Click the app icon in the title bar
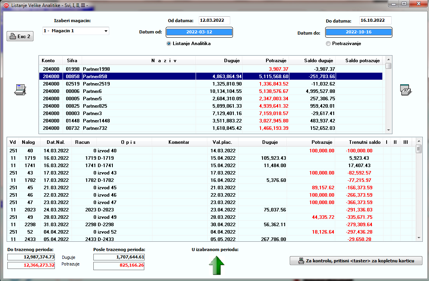This screenshot has width=429, height=281. (6, 5)
